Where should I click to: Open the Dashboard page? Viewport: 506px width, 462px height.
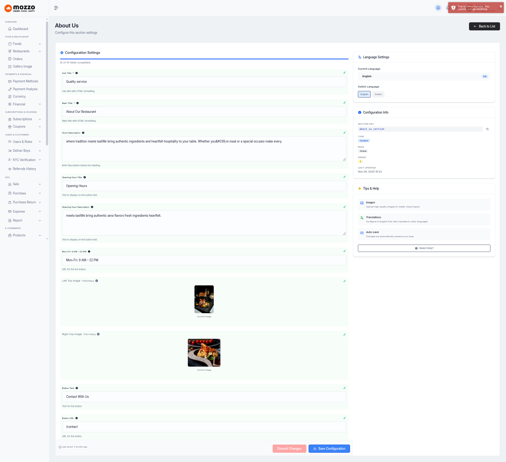click(20, 29)
